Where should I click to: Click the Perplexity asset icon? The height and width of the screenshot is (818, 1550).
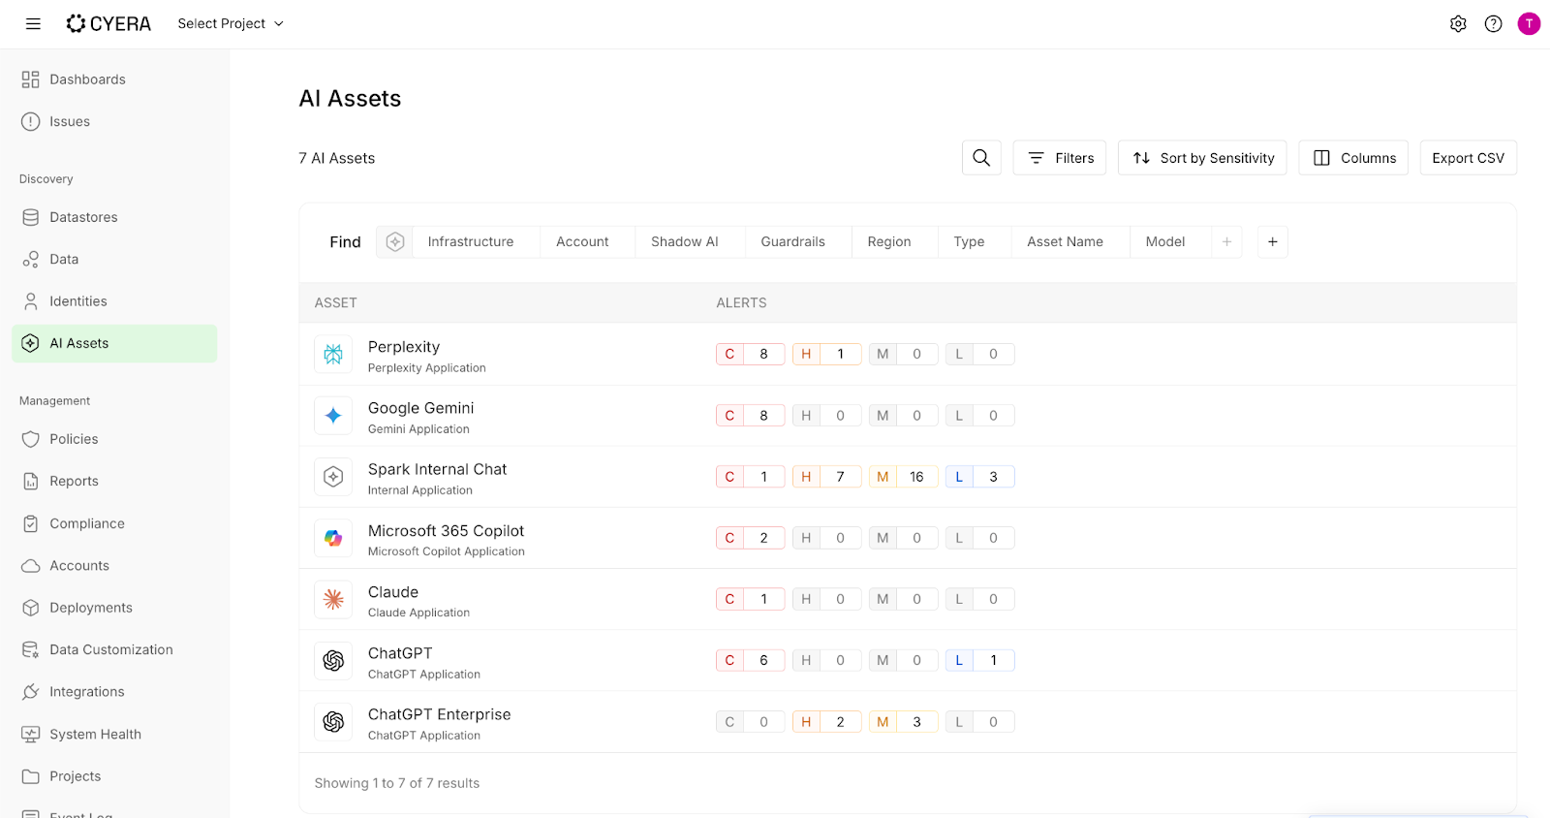333,354
